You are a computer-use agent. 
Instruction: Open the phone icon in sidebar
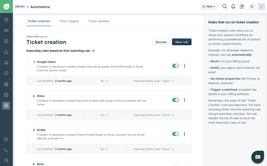(x=6, y=150)
